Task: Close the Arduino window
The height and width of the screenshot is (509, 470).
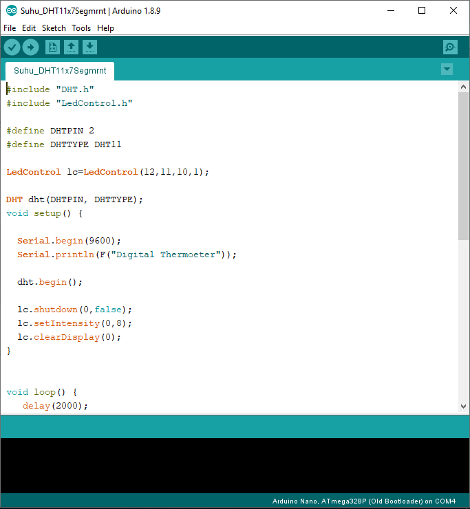Action: pos(453,11)
